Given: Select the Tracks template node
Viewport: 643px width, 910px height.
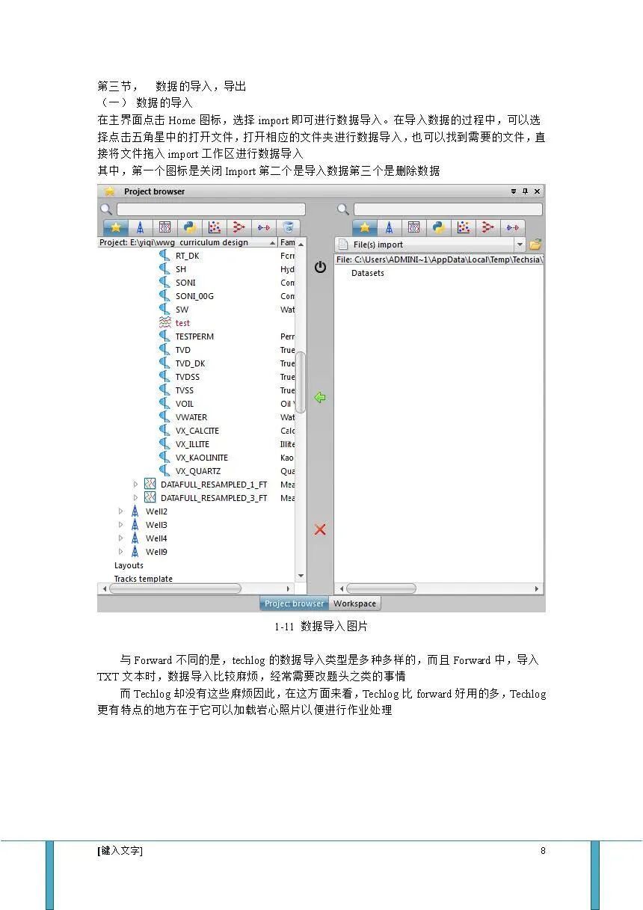Looking at the screenshot, I should (143, 579).
